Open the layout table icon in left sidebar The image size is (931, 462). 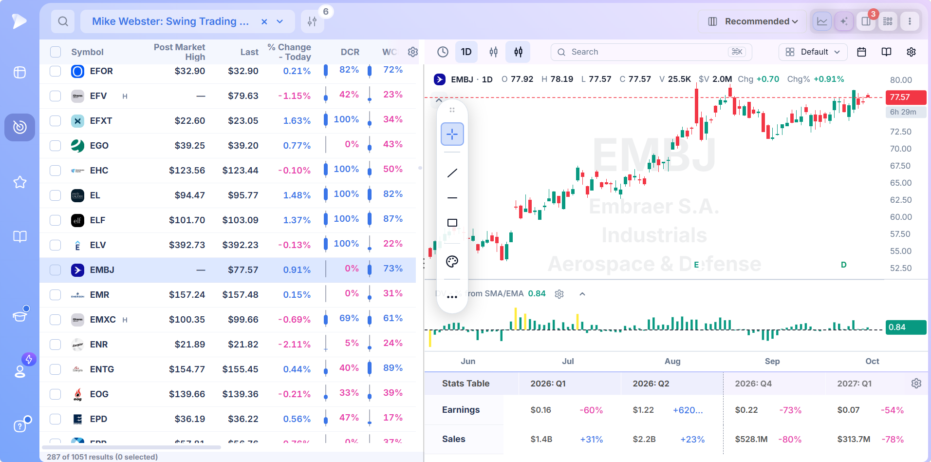[19, 73]
